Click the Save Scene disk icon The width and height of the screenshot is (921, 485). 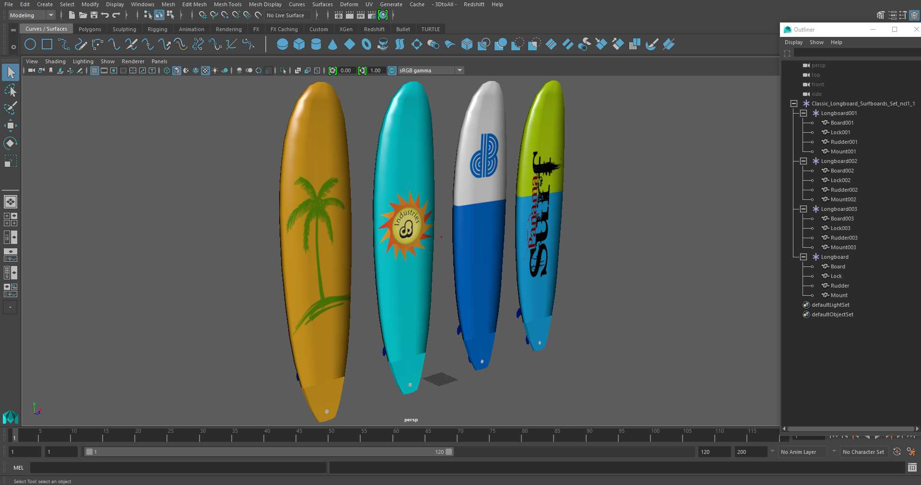(x=94, y=15)
